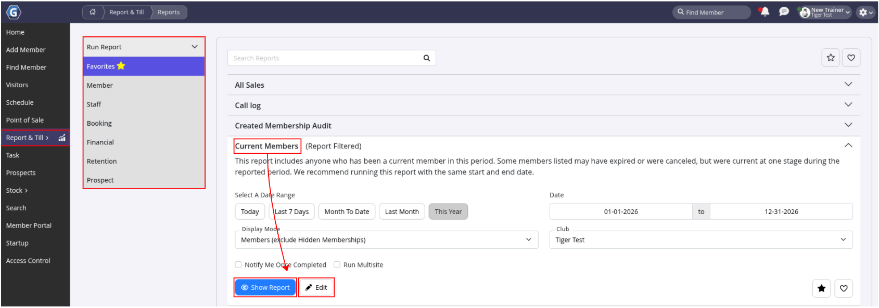Screen dimensions: 879x308
Task: Click the top heart icon button
Action: (851, 58)
